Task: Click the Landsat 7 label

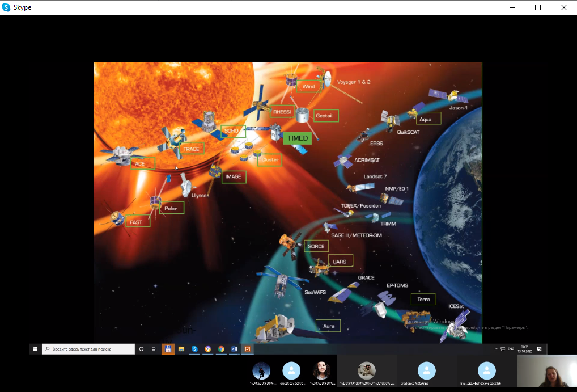Action: pyautogui.click(x=375, y=176)
